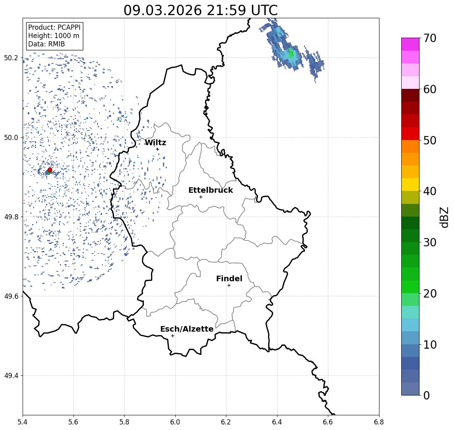Image resolution: width=454 pixels, height=430 pixels.
Task: Select the Findel city label
Action: tap(229, 278)
